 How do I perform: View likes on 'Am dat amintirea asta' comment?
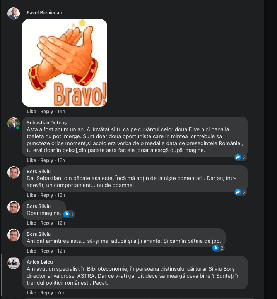tap(218, 248)
